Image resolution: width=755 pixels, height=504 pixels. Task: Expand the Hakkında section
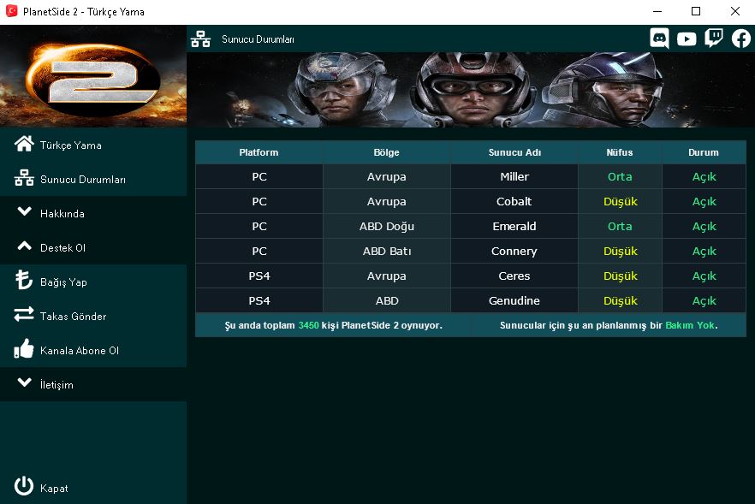click(93, 213)
